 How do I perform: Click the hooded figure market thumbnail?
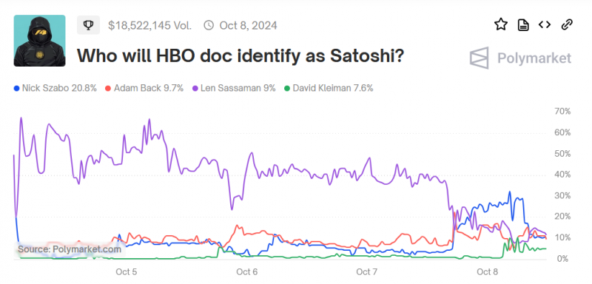[x=40, y=41]
